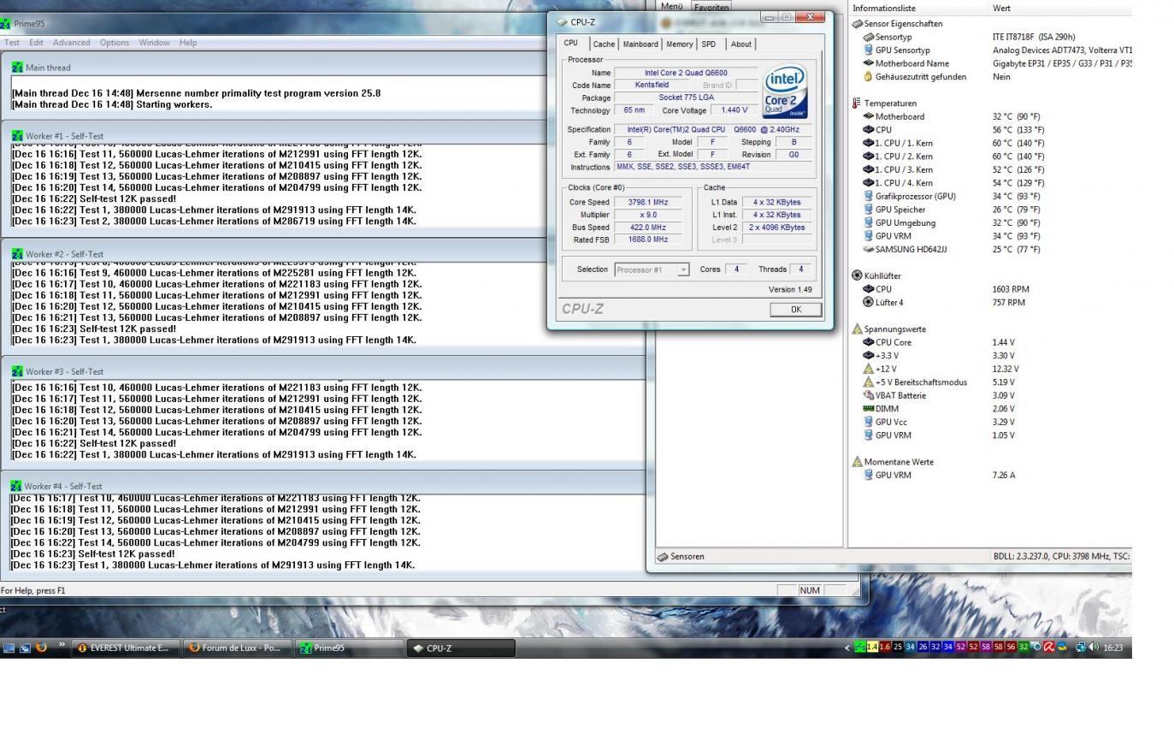Select the CPU Core voltage row
Screen dimensions: 1174x734
[991, 342]
